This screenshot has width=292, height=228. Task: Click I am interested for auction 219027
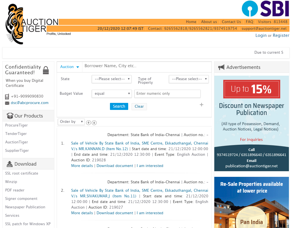(150, 213)
